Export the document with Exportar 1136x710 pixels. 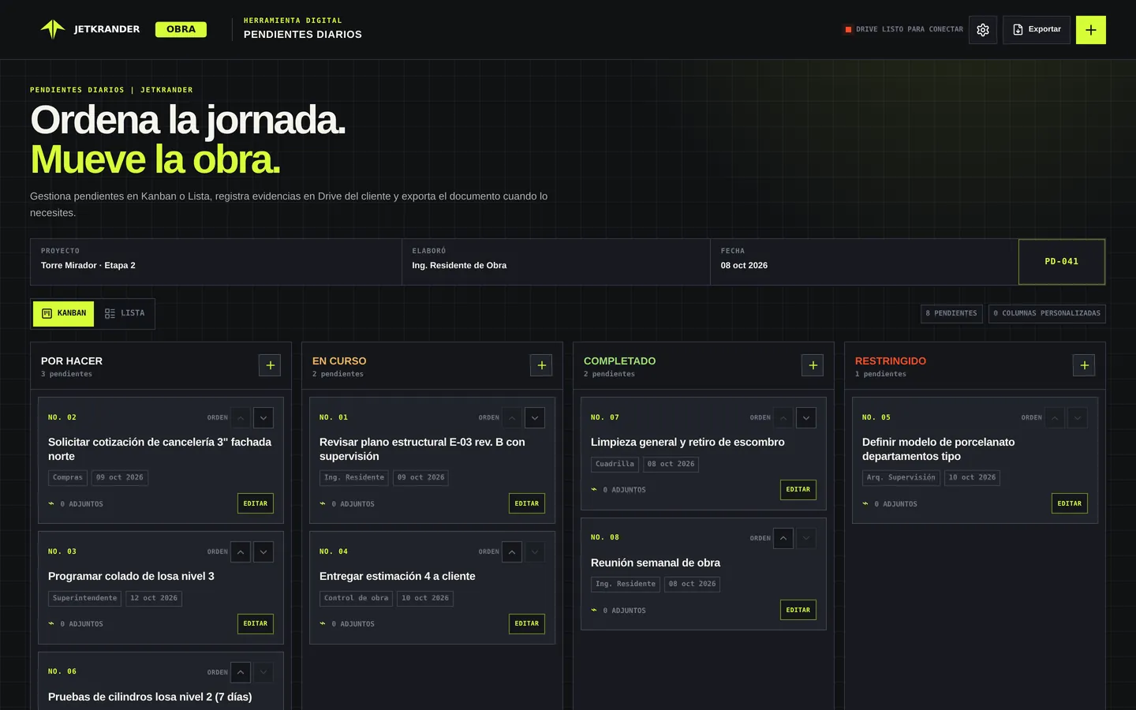pos(1037,30)
